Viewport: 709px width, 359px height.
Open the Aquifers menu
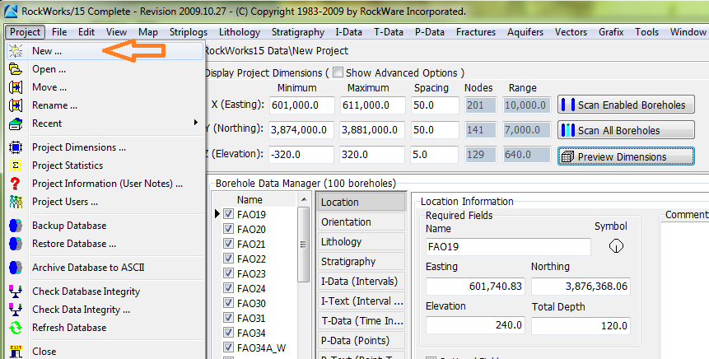[525, 32]
